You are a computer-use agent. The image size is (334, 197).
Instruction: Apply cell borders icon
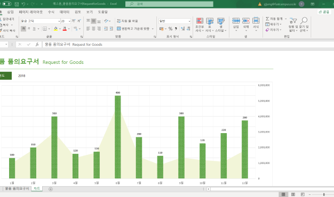coord(45,28)
